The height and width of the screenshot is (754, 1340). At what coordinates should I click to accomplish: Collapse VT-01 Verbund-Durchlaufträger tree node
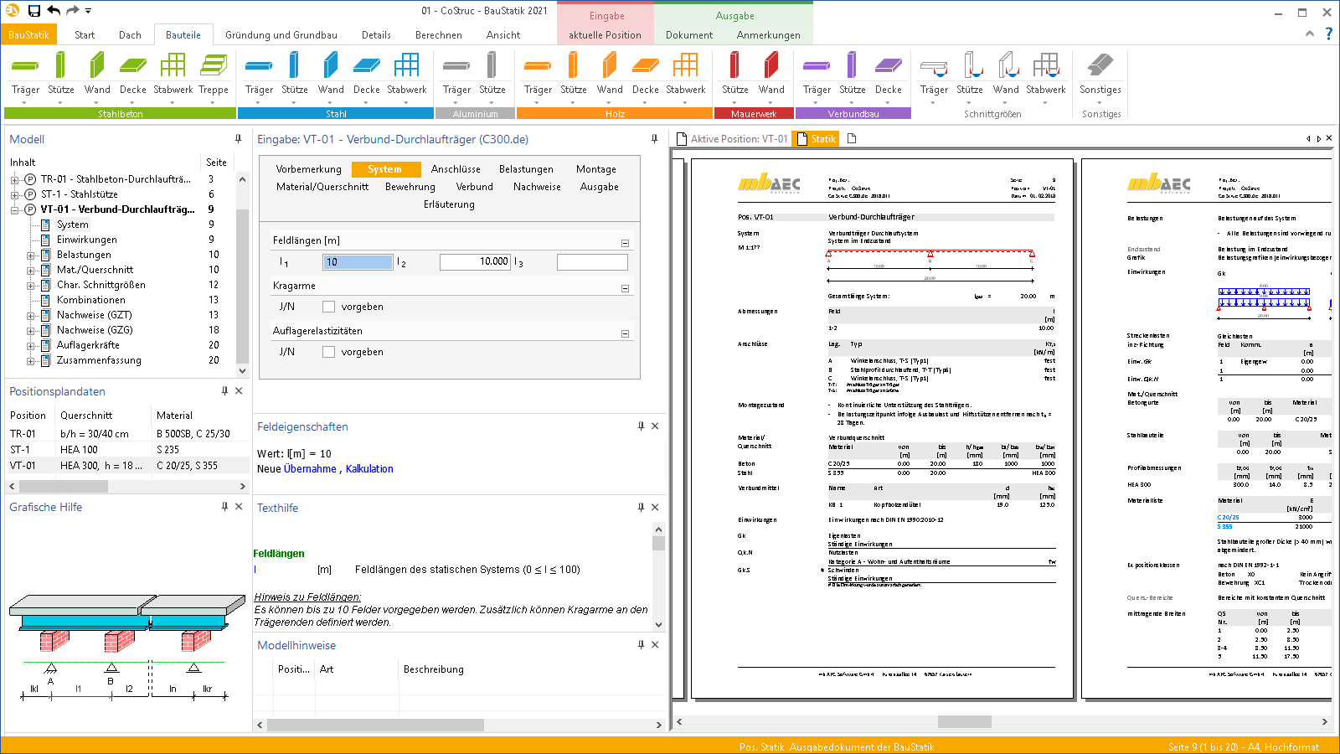(x=14, y=209)
